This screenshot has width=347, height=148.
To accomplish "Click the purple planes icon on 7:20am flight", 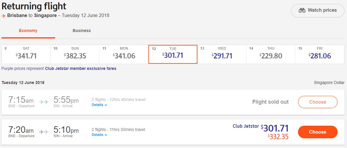I will (44, 132).
